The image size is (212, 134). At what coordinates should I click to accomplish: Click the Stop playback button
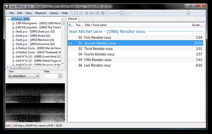[x=76, y=13]
